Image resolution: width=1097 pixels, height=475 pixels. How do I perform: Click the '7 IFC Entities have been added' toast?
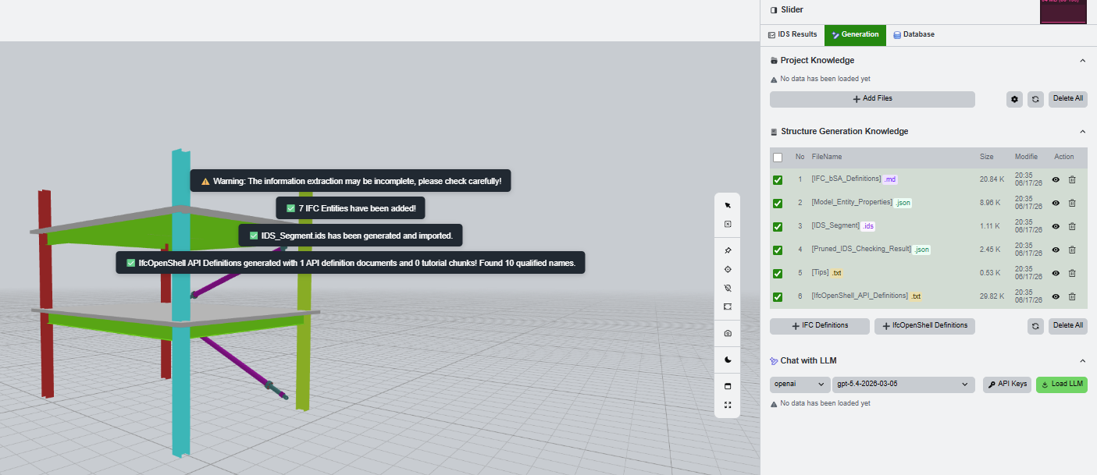[351, 208]
